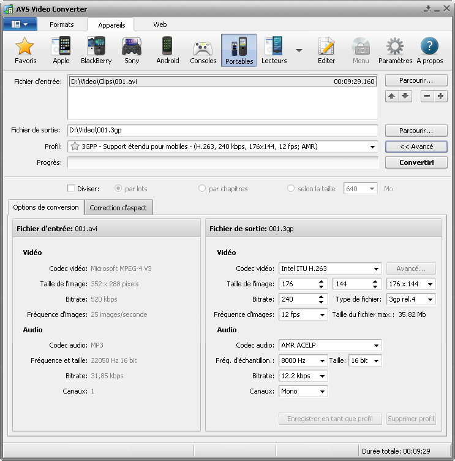Select the selon la taille radio option
This screenshot has width=455, height=461.
pos(290,188)
